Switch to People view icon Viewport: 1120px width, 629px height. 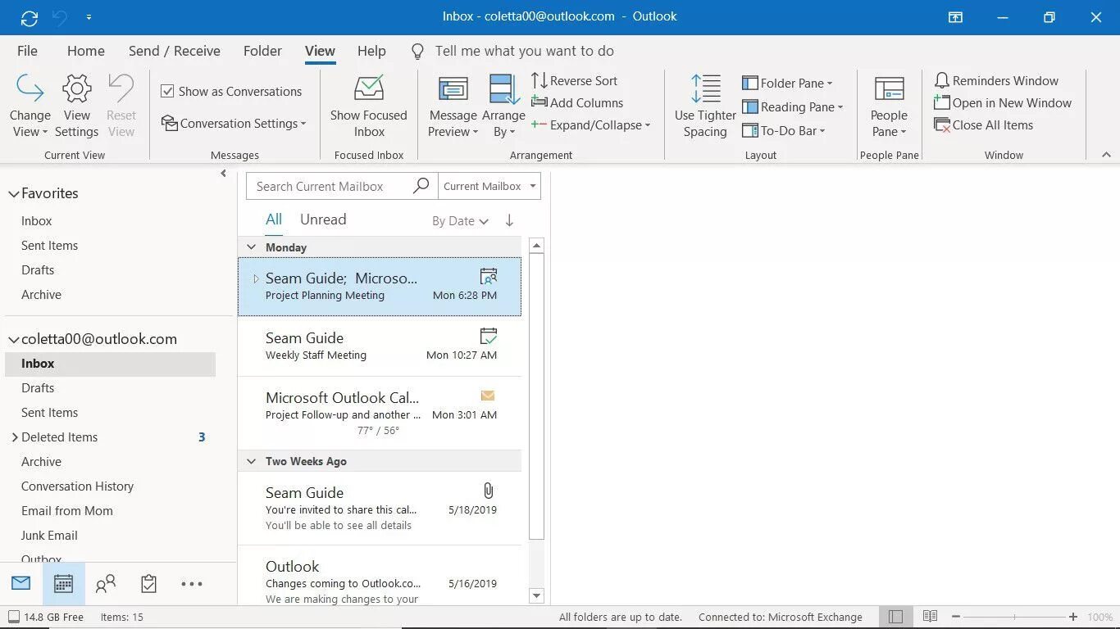click(106, 583)
